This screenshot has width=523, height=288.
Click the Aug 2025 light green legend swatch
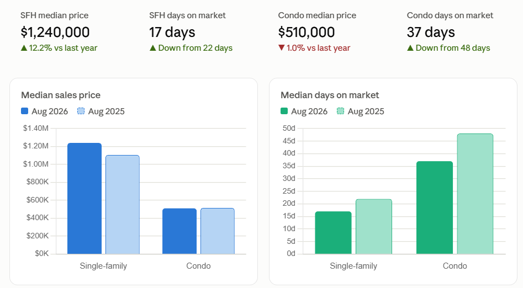(340, 111)
